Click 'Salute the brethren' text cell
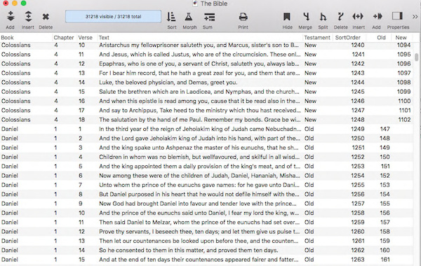 click(200, 92)
